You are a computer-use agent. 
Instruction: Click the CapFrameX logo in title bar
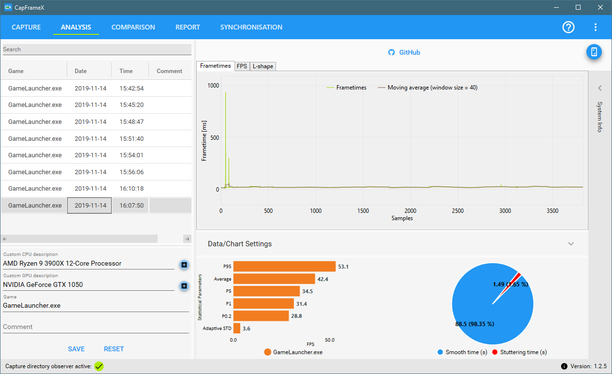[8, 7]
